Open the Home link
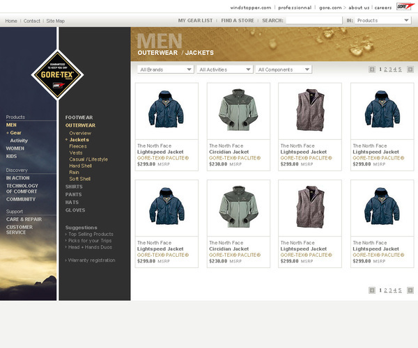The height and width of the screenshot is (348, 418). (11, 21)
